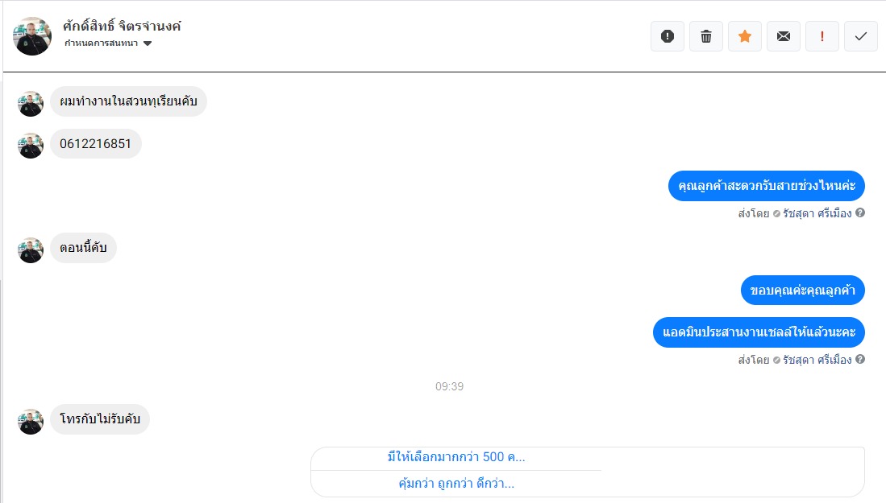Click the red exclamation priority icon
886x503 pixels.
(x=822, y=37)
